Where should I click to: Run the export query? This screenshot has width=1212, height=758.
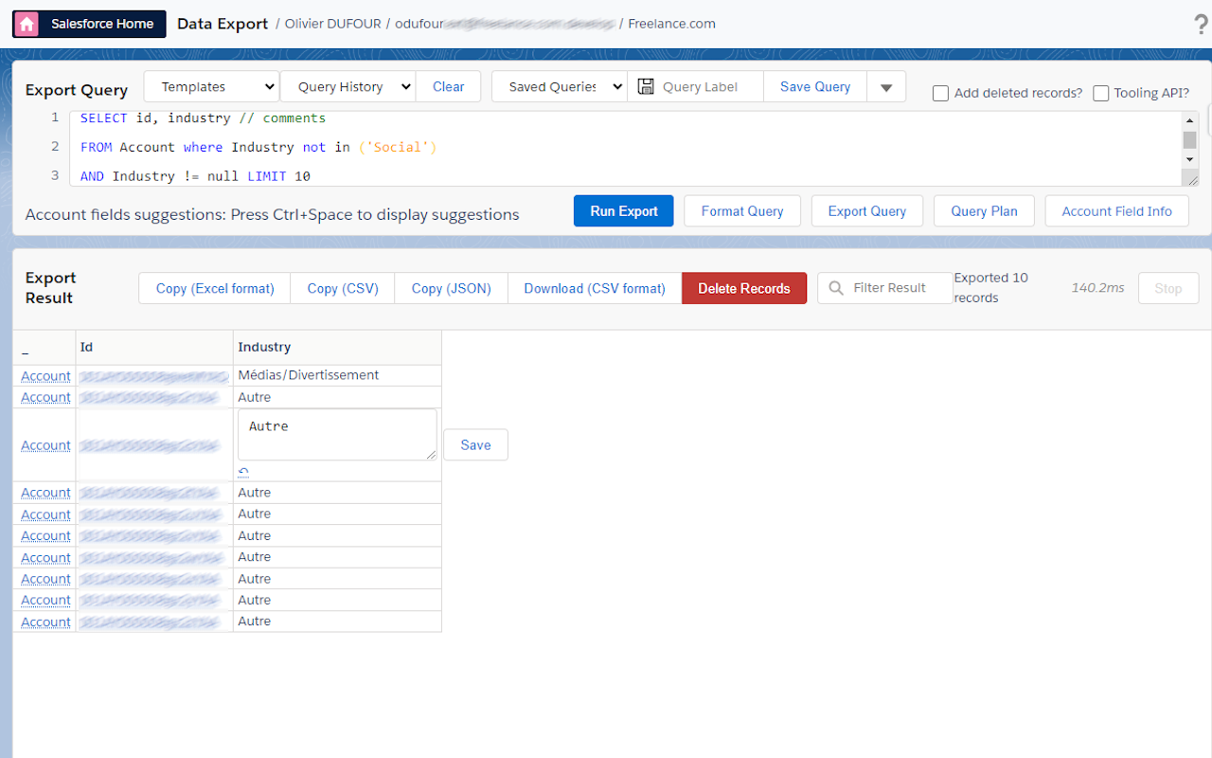623,210
